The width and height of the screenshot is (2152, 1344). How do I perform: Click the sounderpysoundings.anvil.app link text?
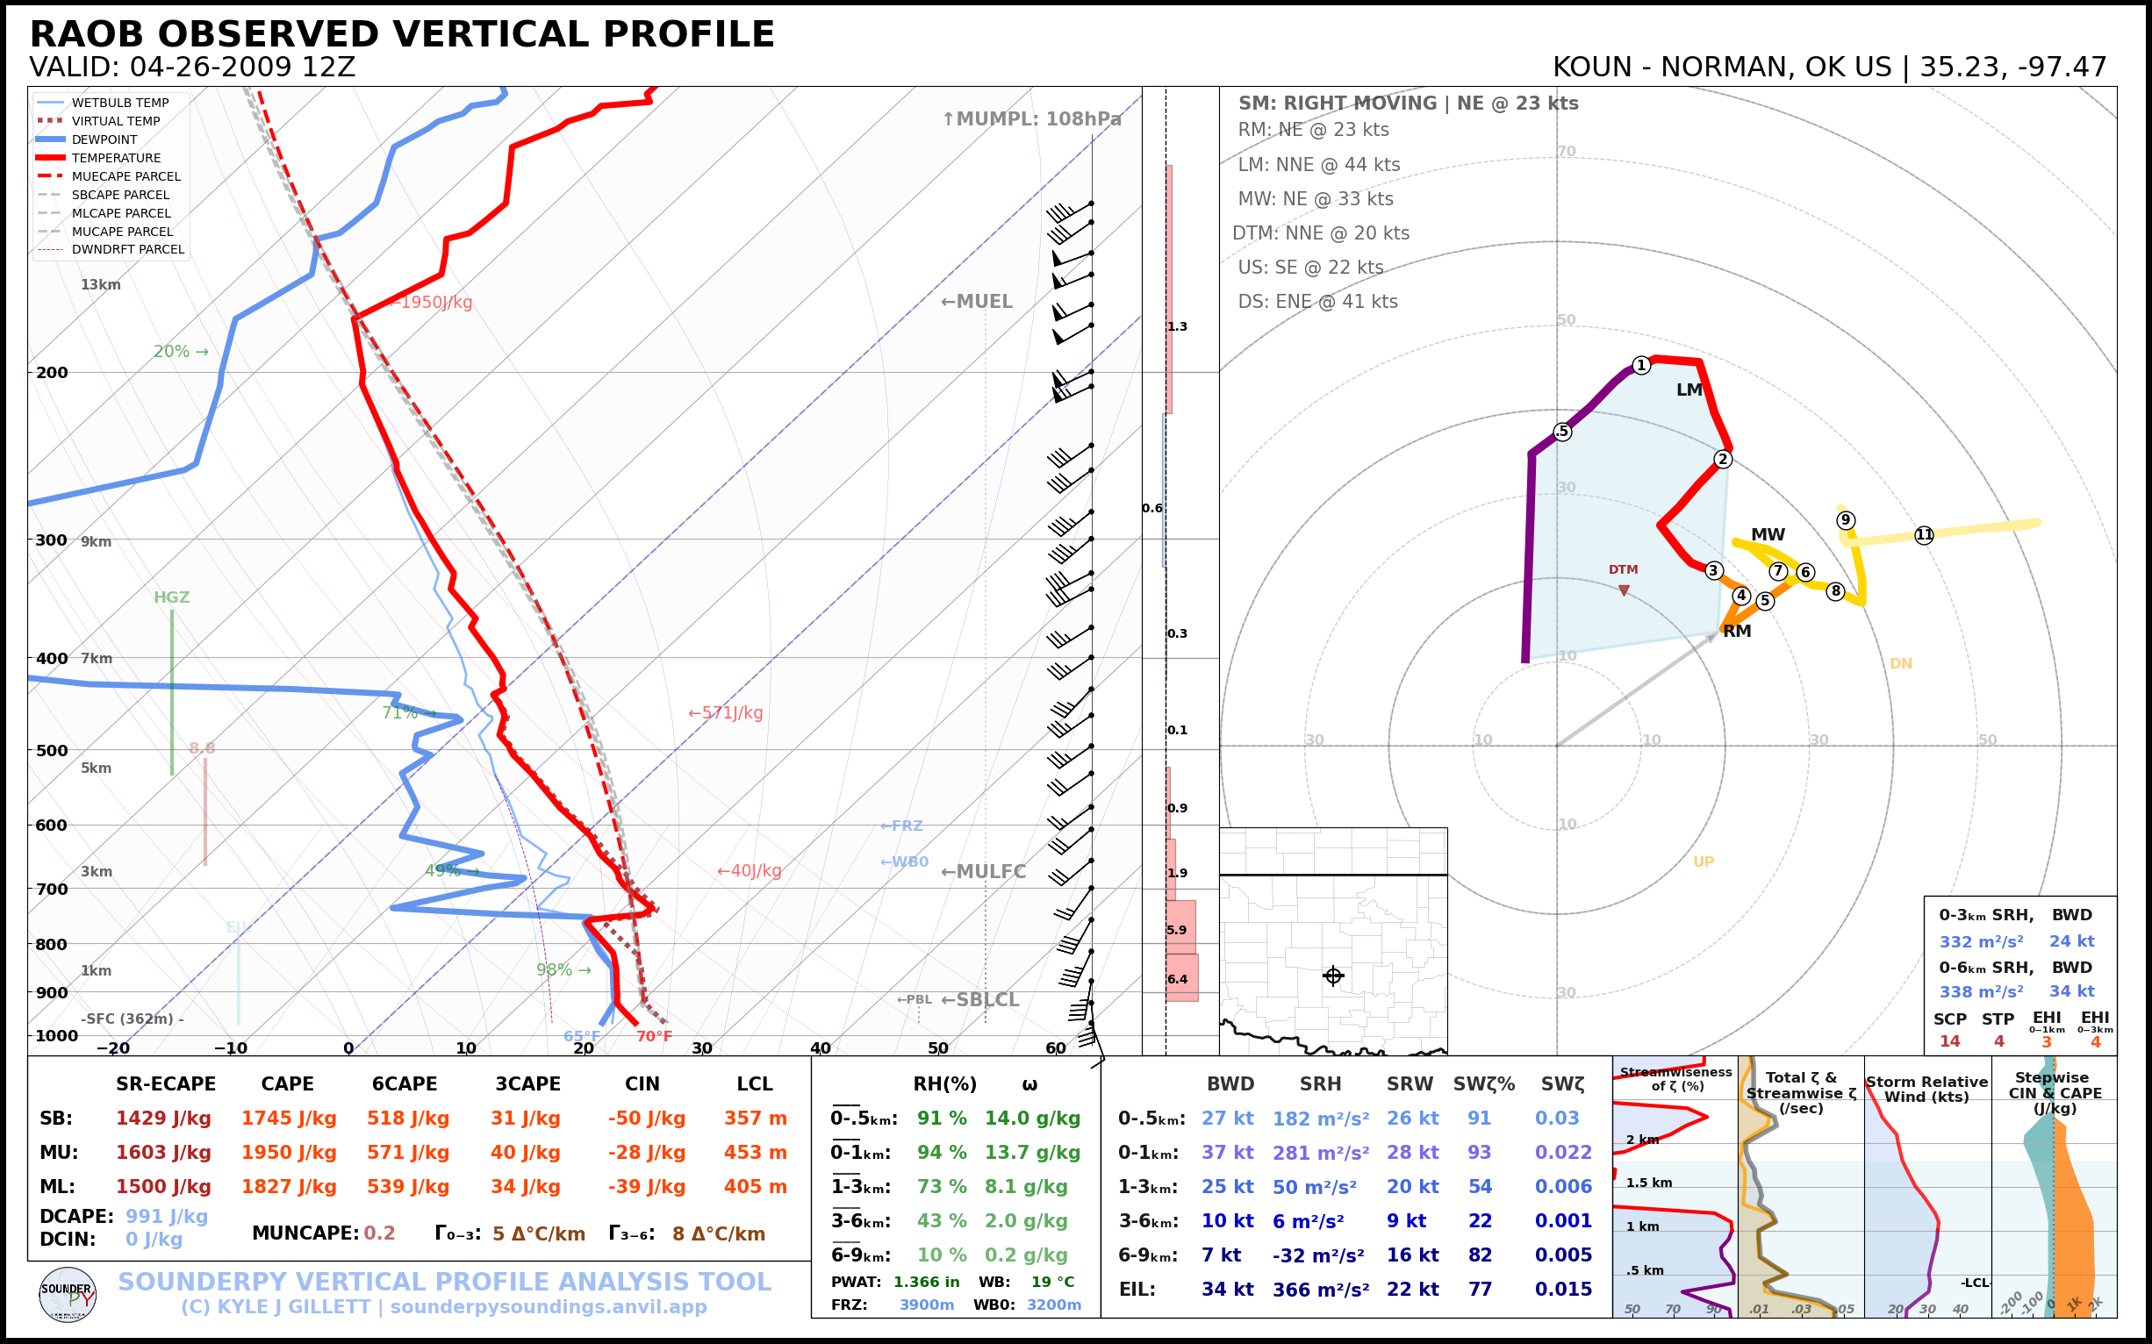[548, 1307]
